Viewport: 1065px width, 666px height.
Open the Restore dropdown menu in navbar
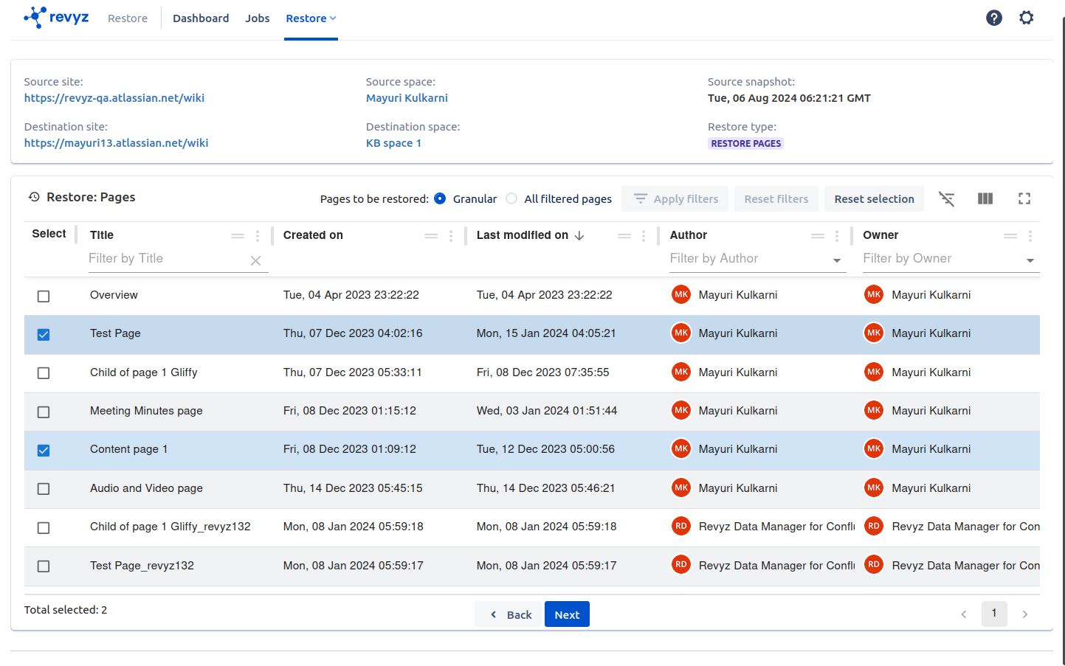tap(311, 18)
